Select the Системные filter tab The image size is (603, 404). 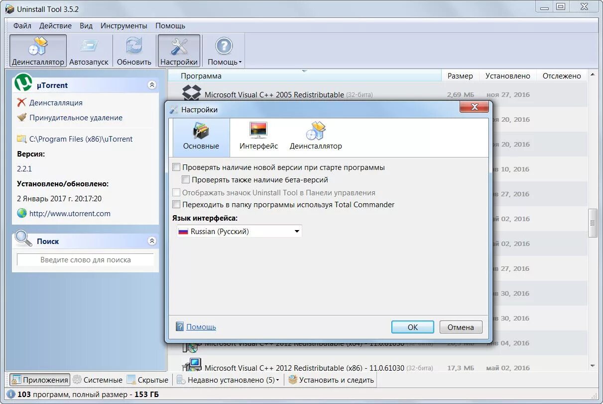(98, 380)
